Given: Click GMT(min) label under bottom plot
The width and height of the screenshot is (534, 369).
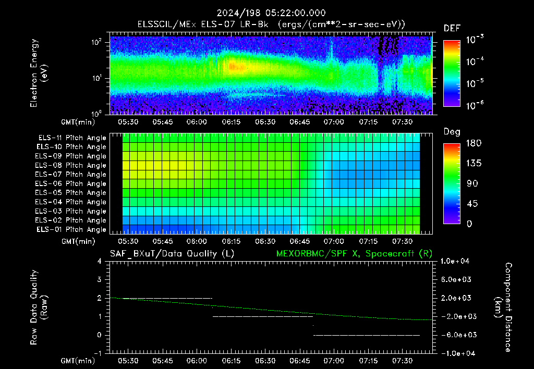Looking at the screenshot, I should coord(78,361).
